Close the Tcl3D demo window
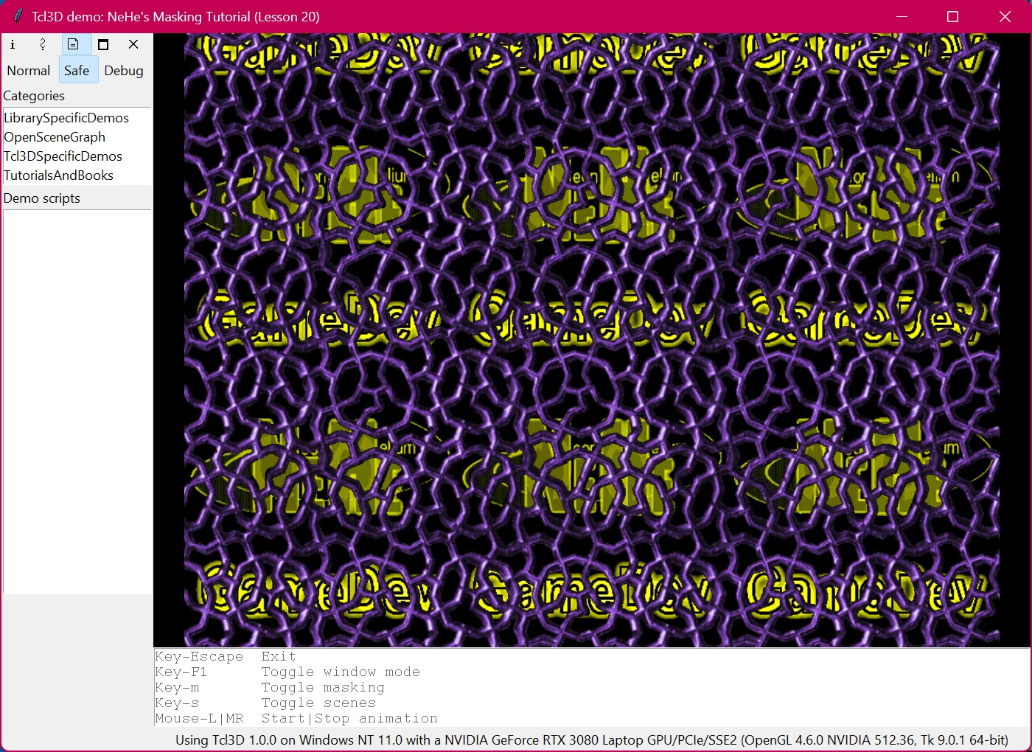Screen dimensions: 1032x752 point(1005,16)
